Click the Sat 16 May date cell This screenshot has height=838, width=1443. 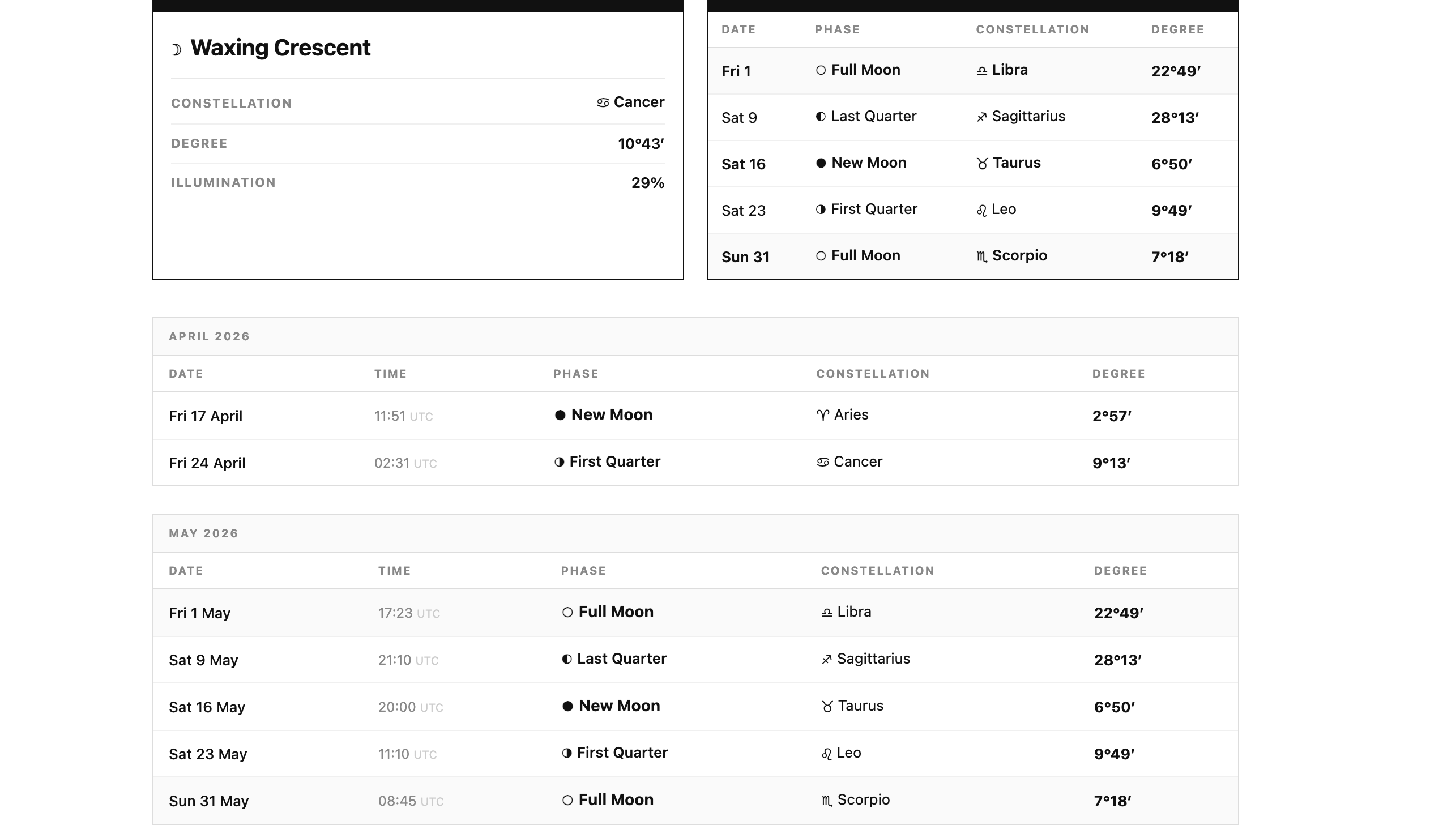207,707
